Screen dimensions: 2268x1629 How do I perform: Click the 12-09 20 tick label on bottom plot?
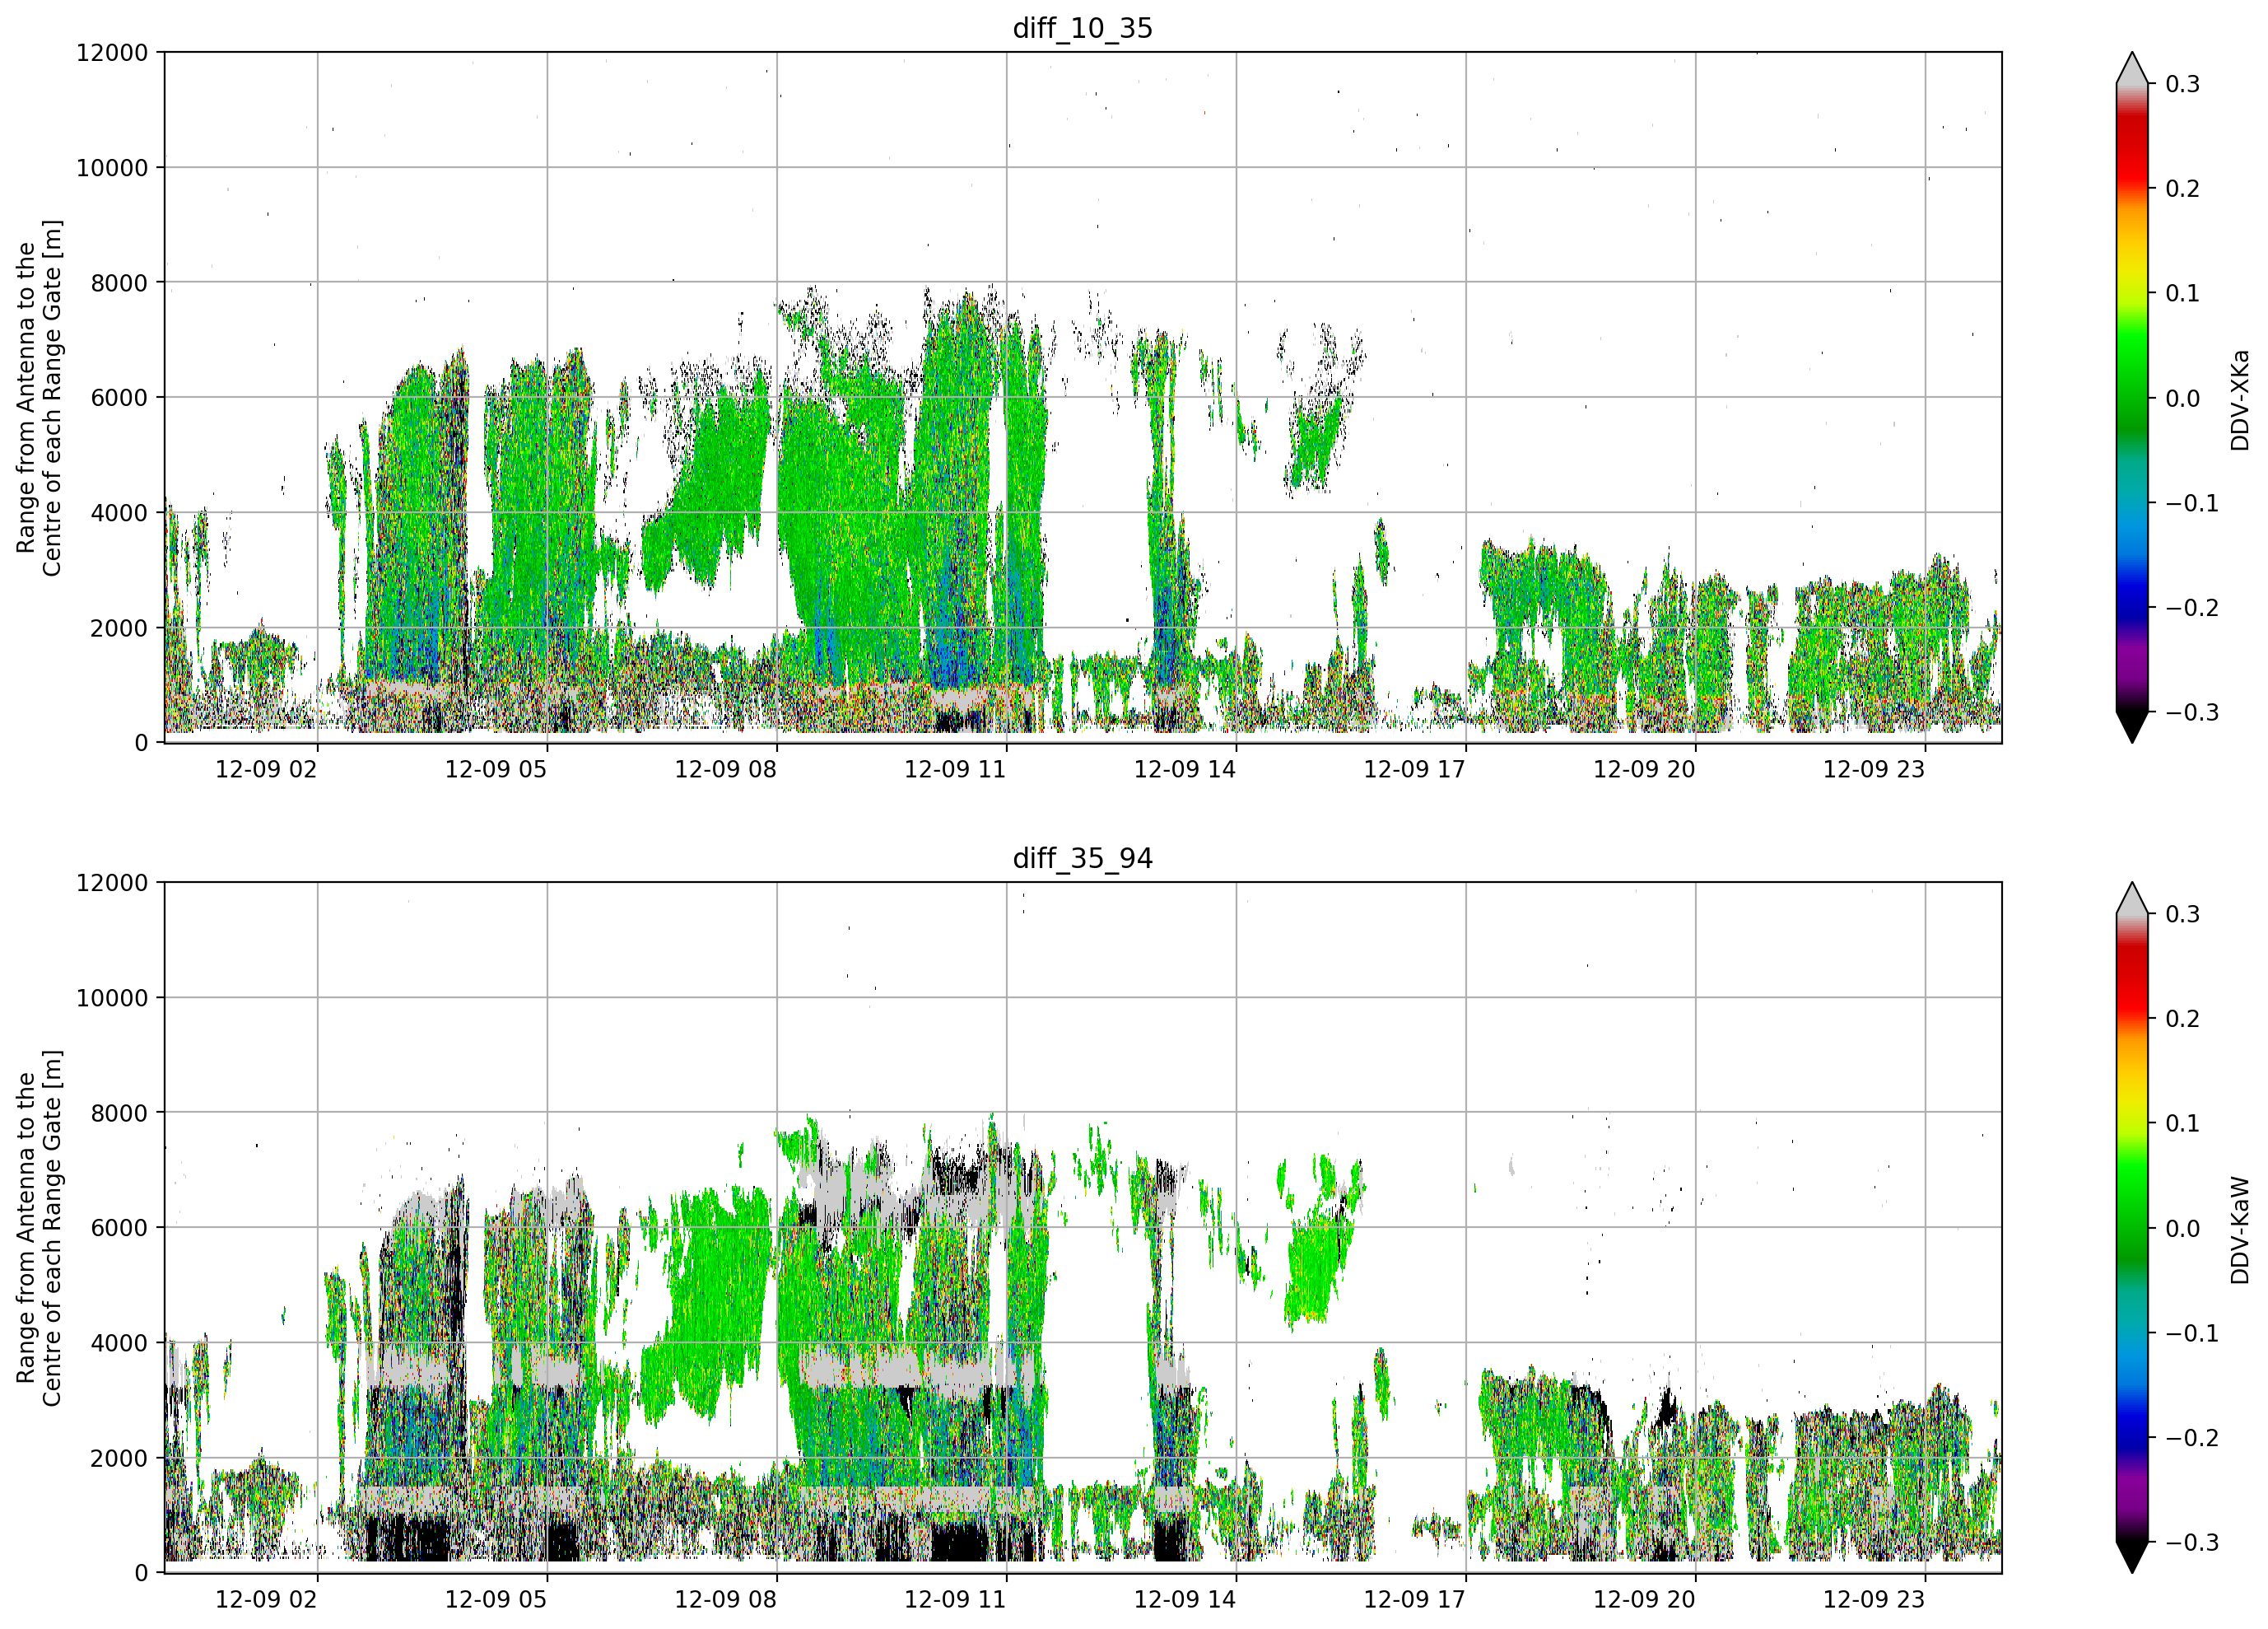[1644, 1599]
